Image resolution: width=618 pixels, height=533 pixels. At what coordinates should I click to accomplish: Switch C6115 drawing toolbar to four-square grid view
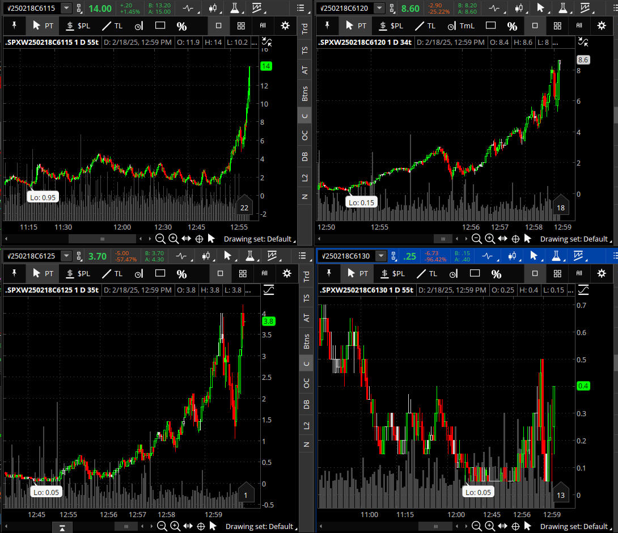[241, 26]
